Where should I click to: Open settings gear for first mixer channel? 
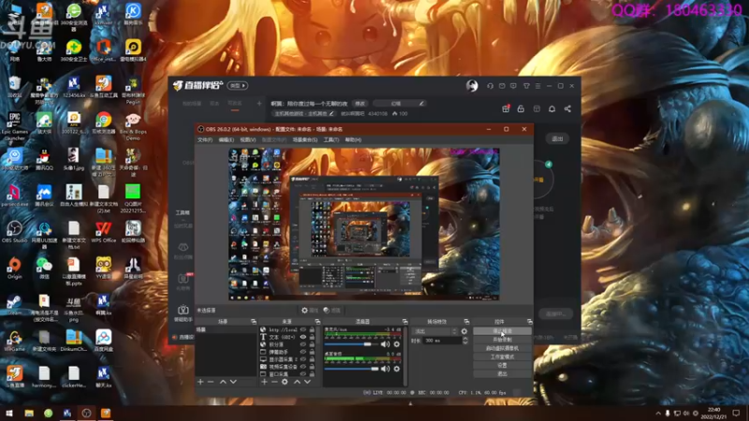(x=396, y=344)
